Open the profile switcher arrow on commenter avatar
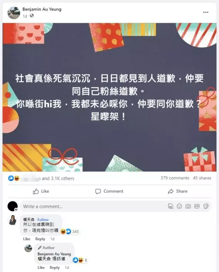 pos(16,209)
